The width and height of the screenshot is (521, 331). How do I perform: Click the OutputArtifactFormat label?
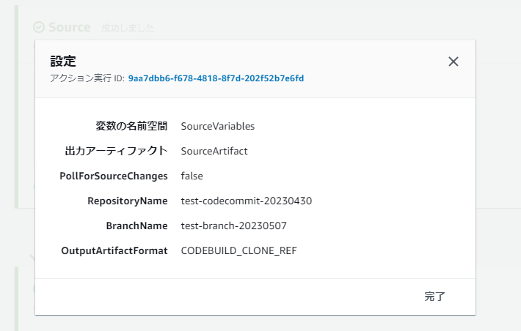click(x=114, y=250)
